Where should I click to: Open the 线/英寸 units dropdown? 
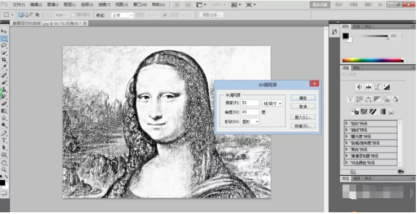coord(272,103)
